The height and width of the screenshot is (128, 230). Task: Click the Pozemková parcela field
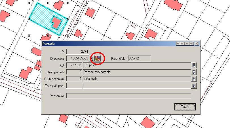(137, 72)
